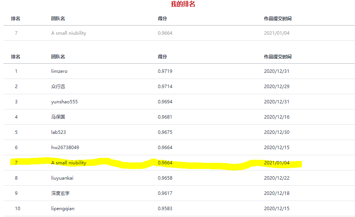Select grey "A small niubility" in my-ranking summary row
This screenshot has height=217, width=355.
(69, 33)
